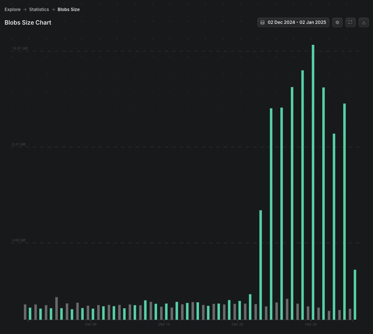Viewport: 373px width, 334px height.
Task: Expand chart to fullscreen view
Action: tap(350, 22)
